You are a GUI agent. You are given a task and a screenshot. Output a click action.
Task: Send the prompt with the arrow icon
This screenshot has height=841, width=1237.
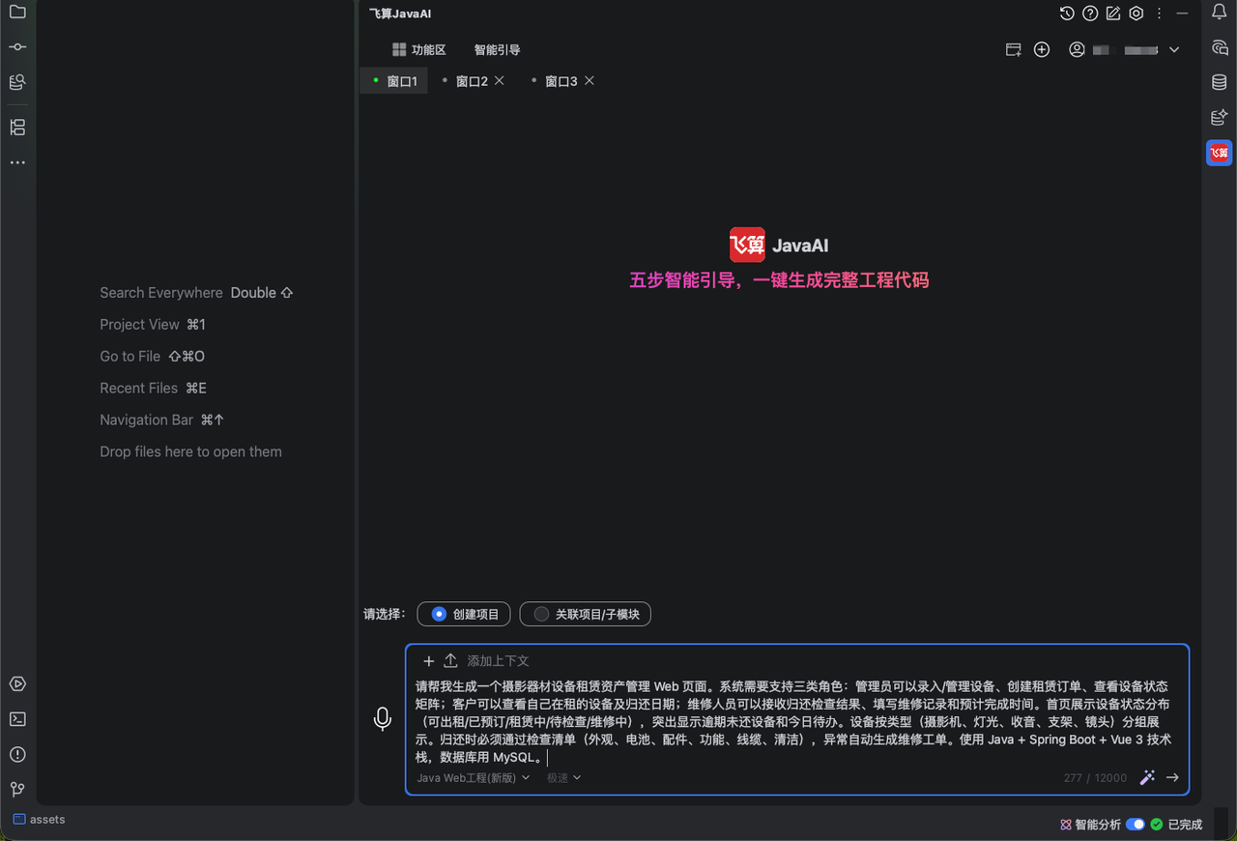click(x=1172, y=777)
